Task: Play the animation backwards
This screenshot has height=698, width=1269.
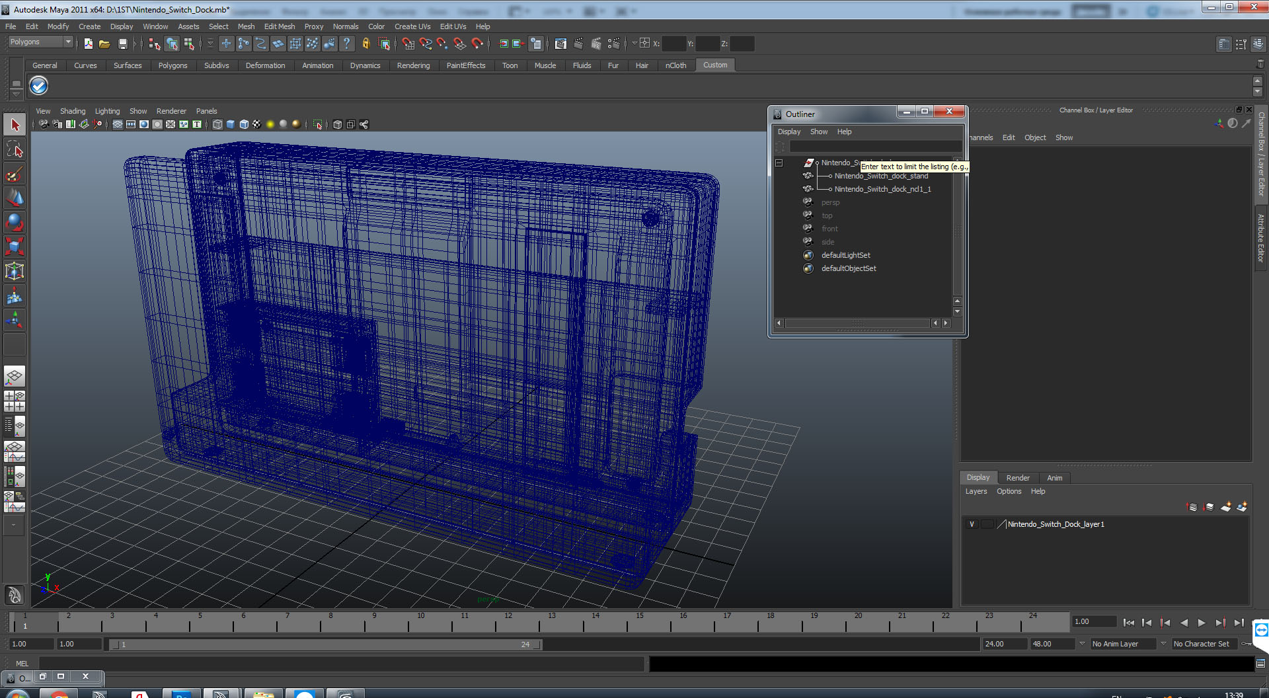Action: click(1184, 623)
